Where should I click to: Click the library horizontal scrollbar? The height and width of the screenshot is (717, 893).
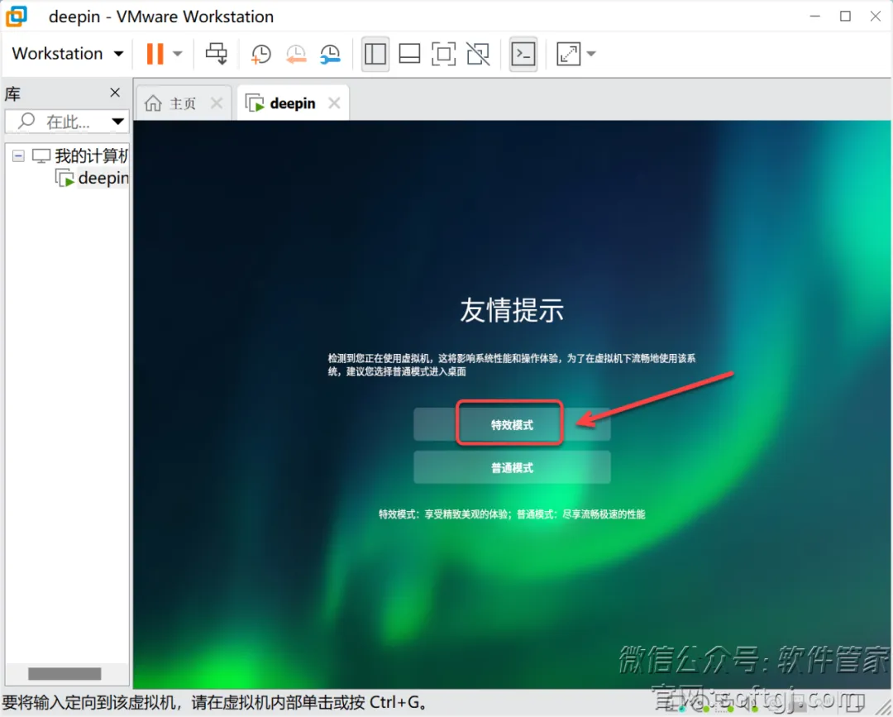(x=64, y=674)
